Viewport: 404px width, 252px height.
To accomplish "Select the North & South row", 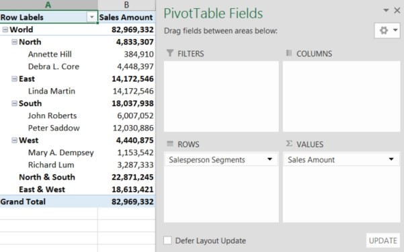I will tap(77, 177).
